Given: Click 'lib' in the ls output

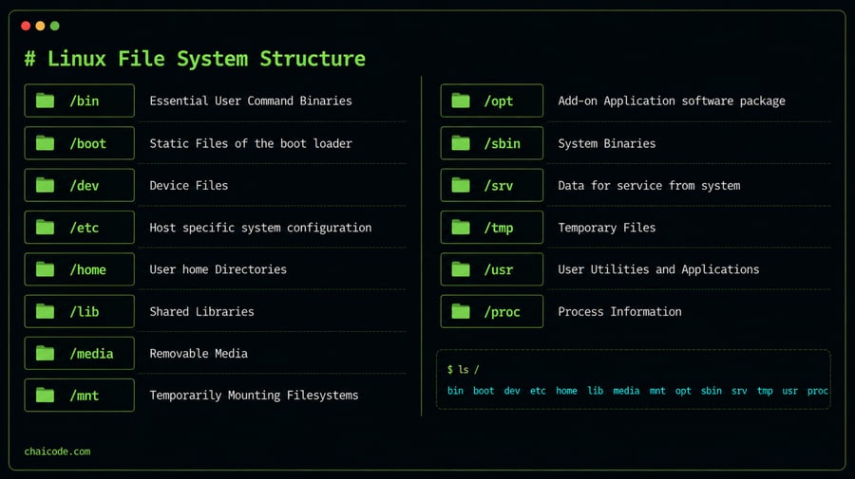Looking at the screenshot, I should [x=596, y=390].
